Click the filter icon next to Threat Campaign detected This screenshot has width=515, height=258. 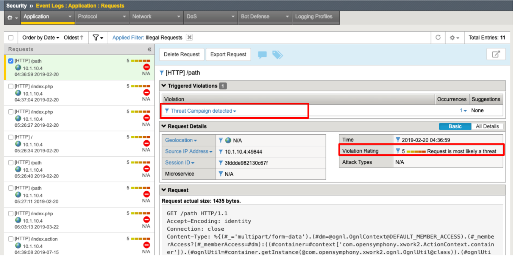tap(167, 111)
